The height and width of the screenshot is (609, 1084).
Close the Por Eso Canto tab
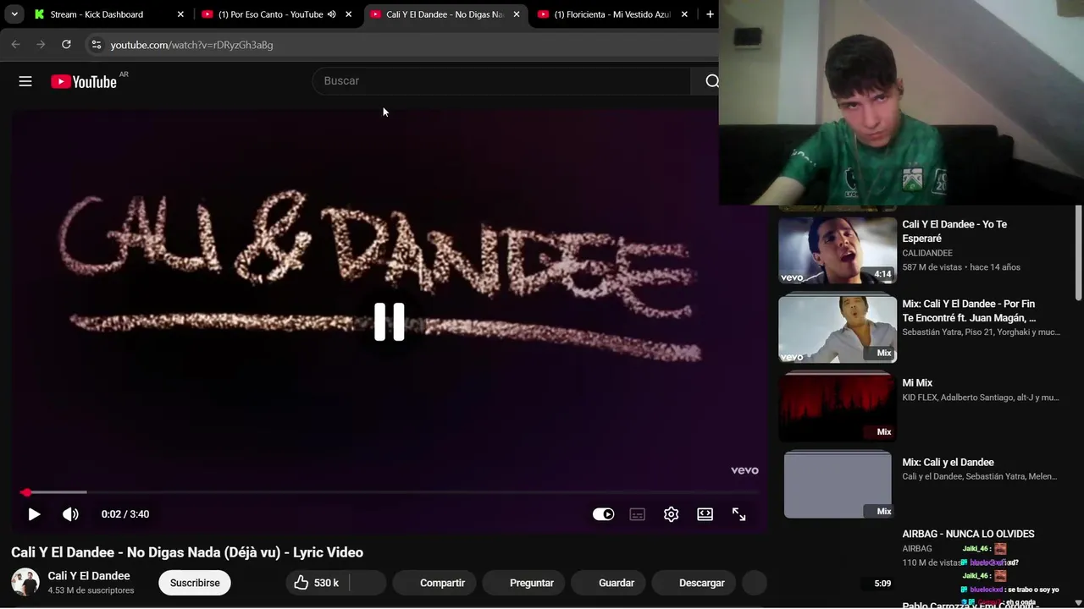[x=348, y=14]
